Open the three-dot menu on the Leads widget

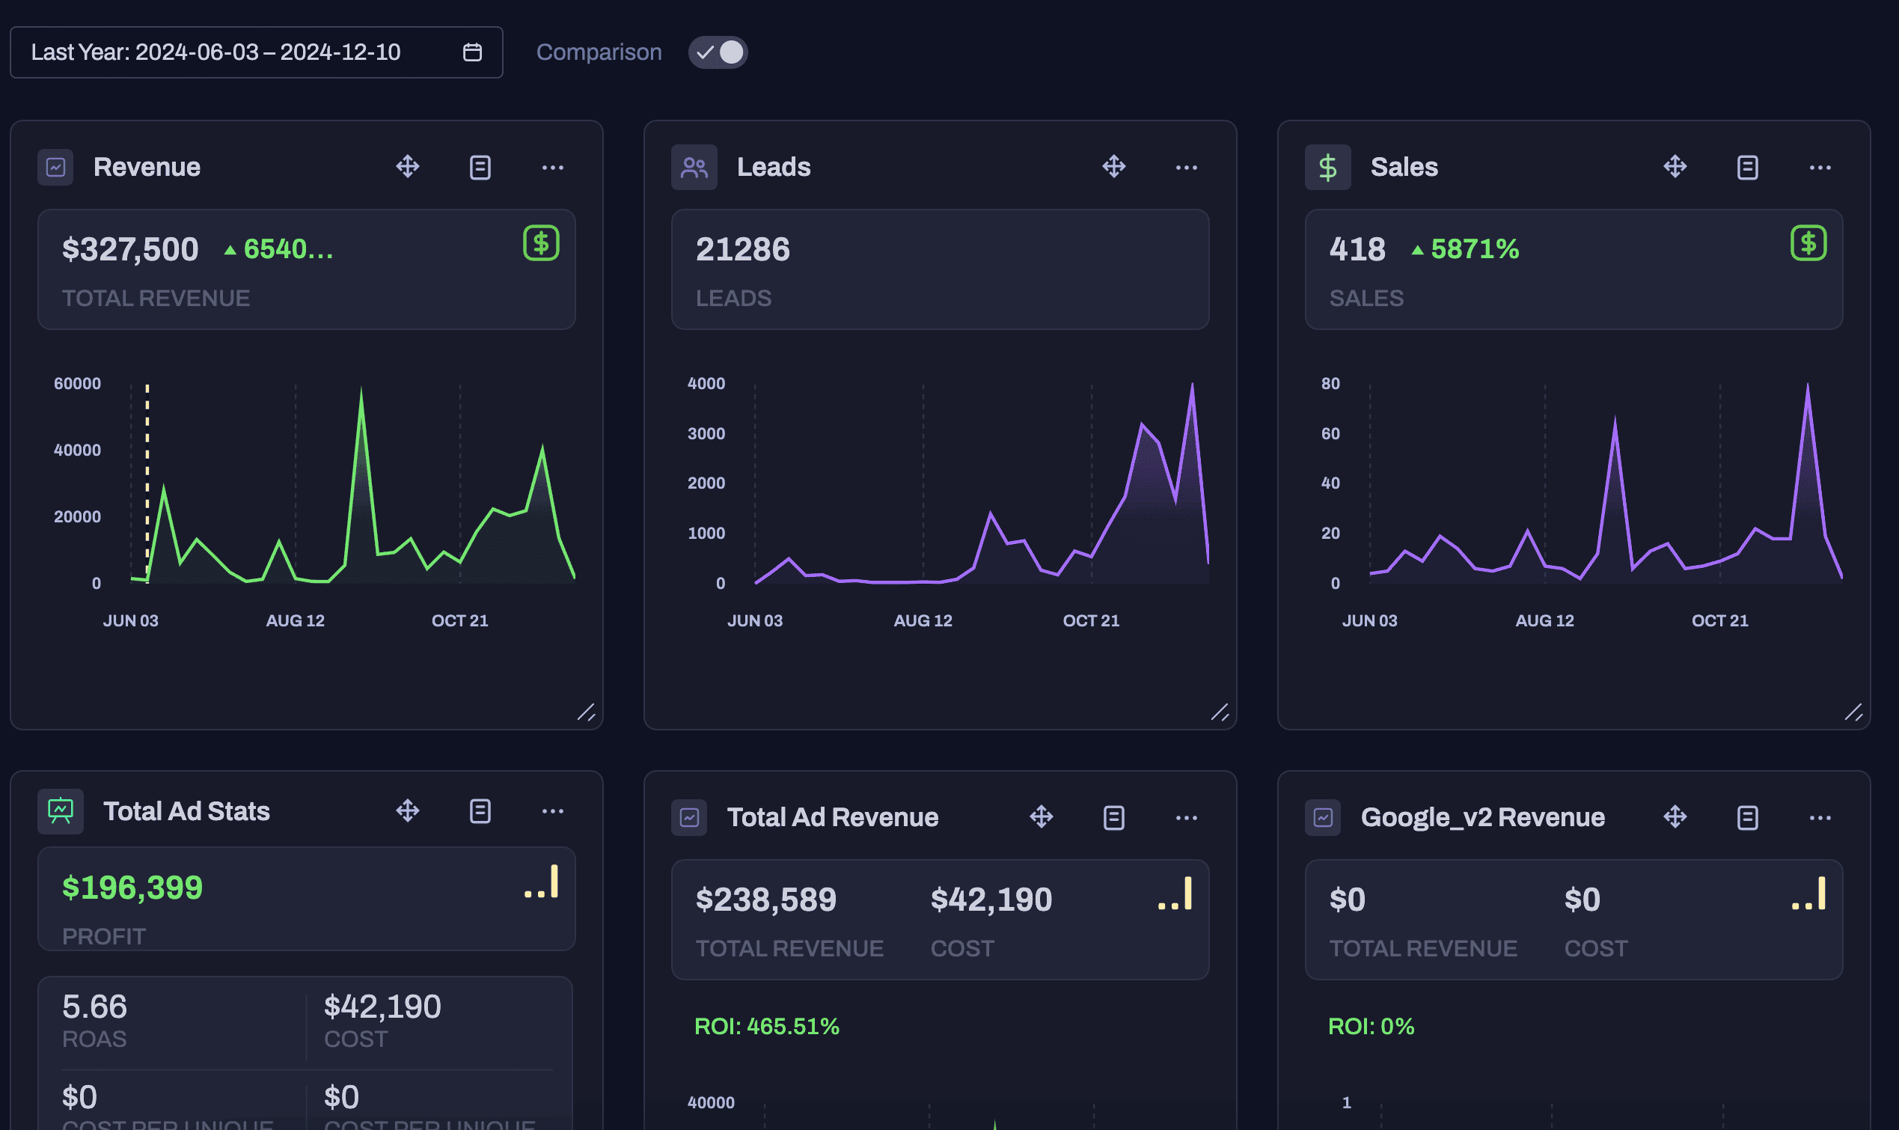click(x=1187, y=168)
